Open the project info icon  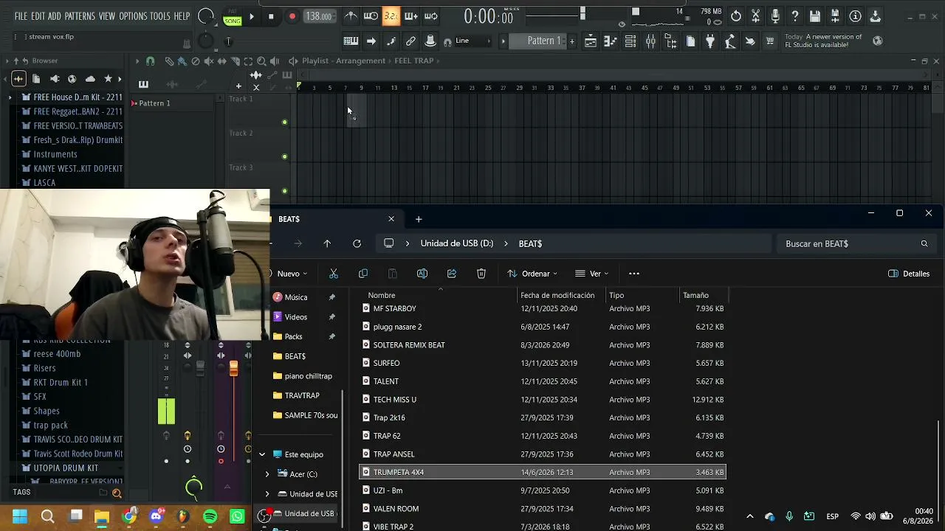coord(855,16)
